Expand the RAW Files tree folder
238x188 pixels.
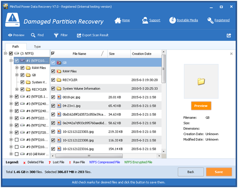pyautogui.click(x=17, y=68)
